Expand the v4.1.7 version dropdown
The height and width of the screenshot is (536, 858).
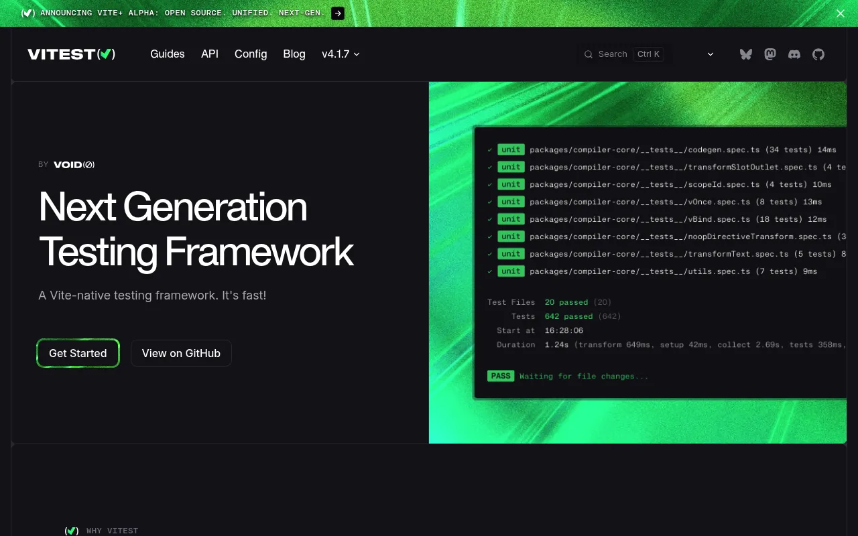(341, 54)
